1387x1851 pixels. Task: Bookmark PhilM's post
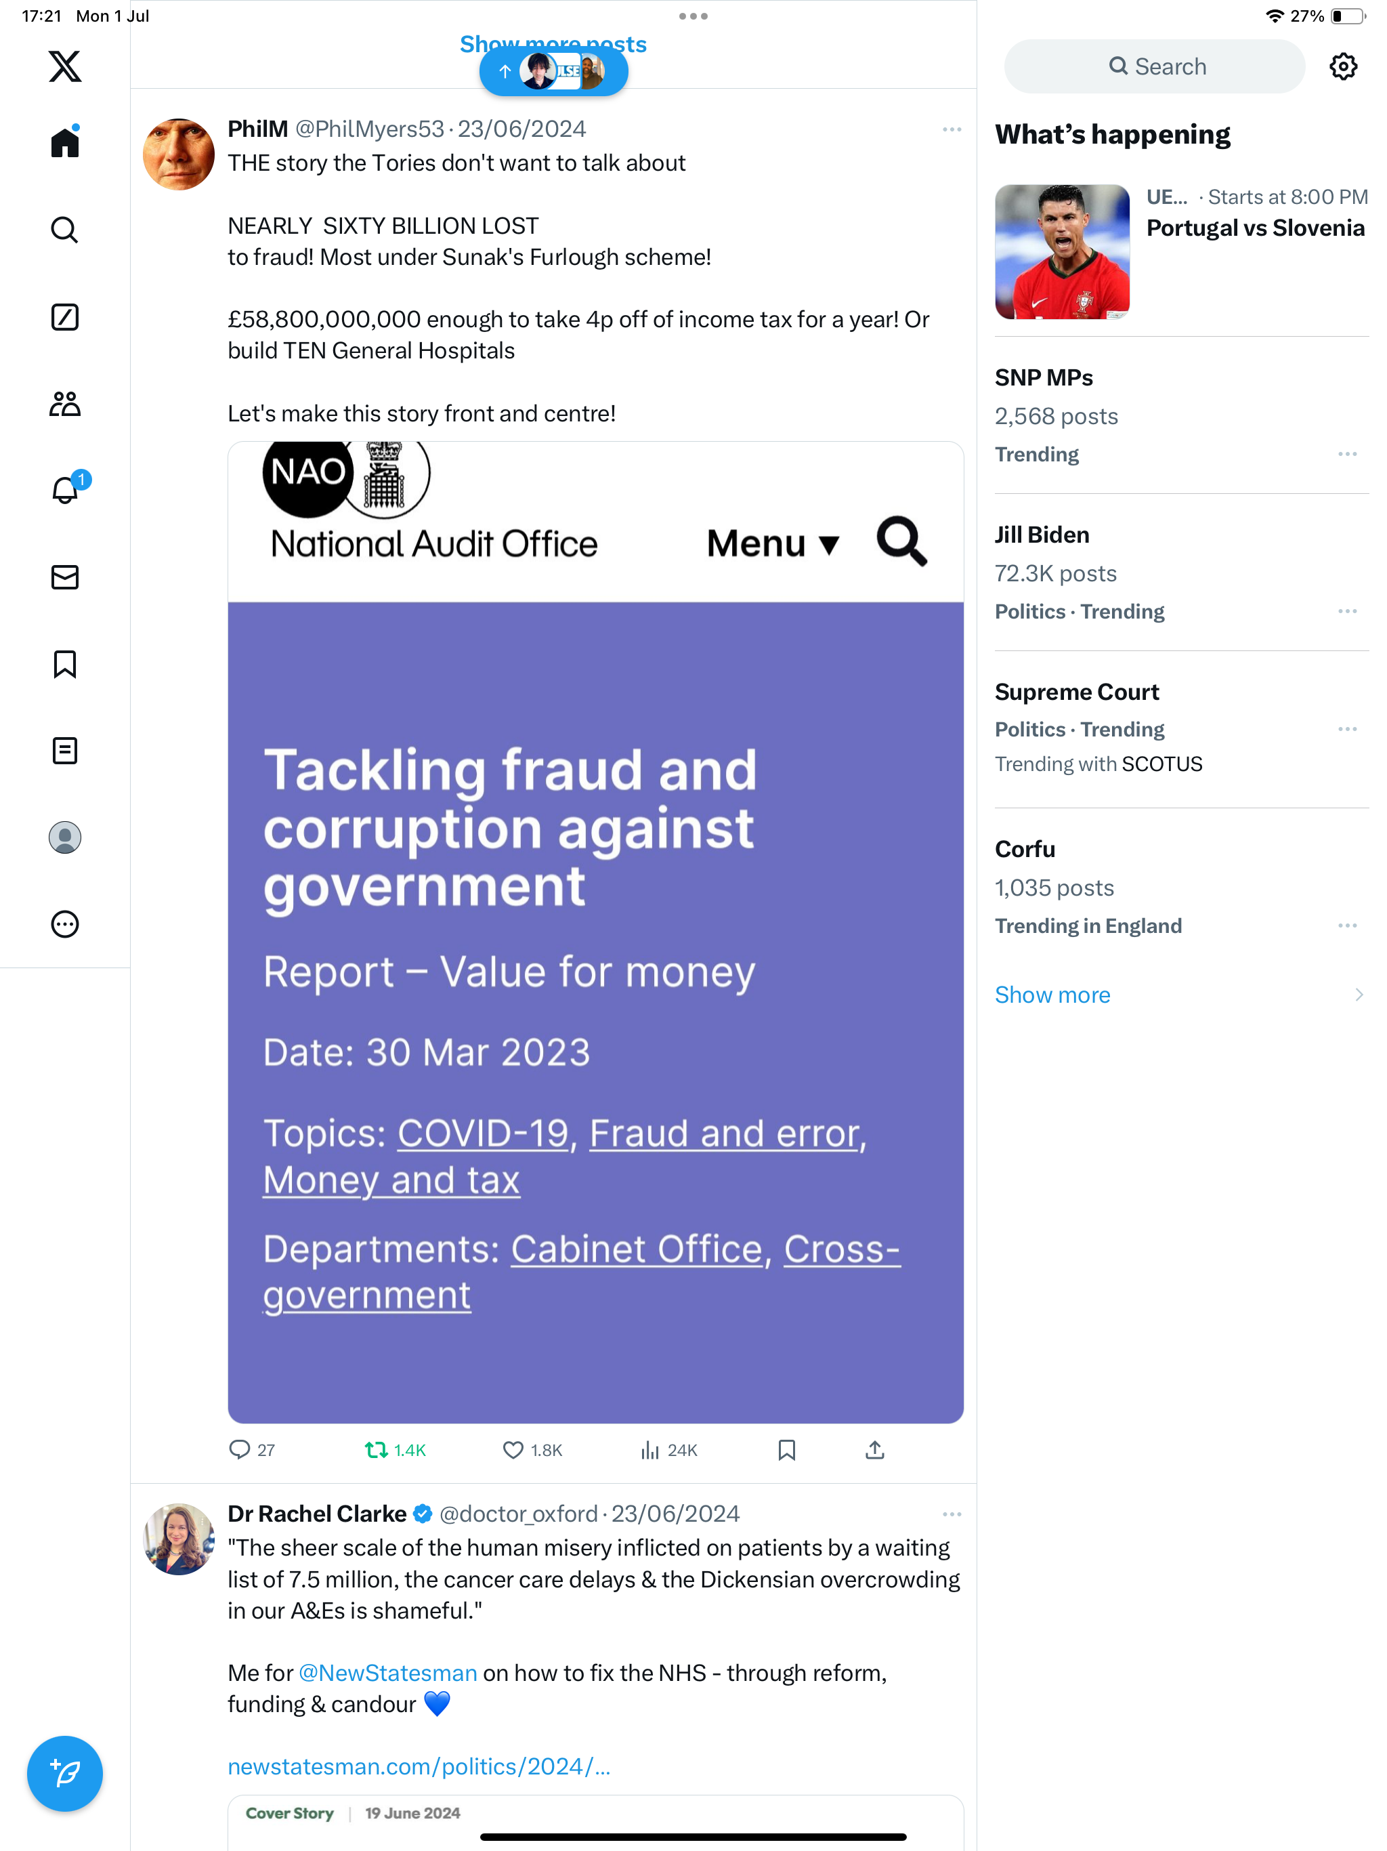point(786,1450)
